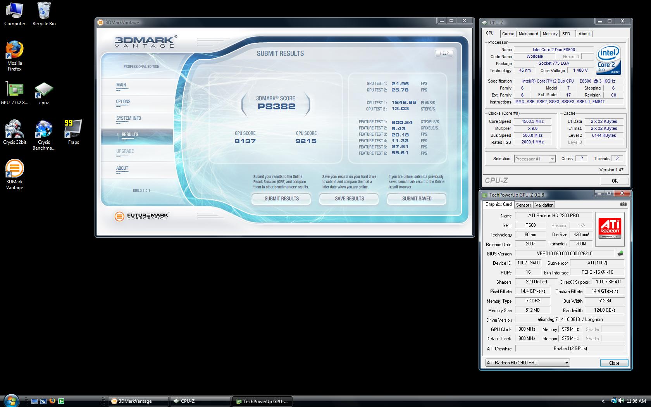Image resolution: width=651 pixels, height=407 pixels.
Task: Open the cpuz desktop shortcut
Action: point(44,93)
